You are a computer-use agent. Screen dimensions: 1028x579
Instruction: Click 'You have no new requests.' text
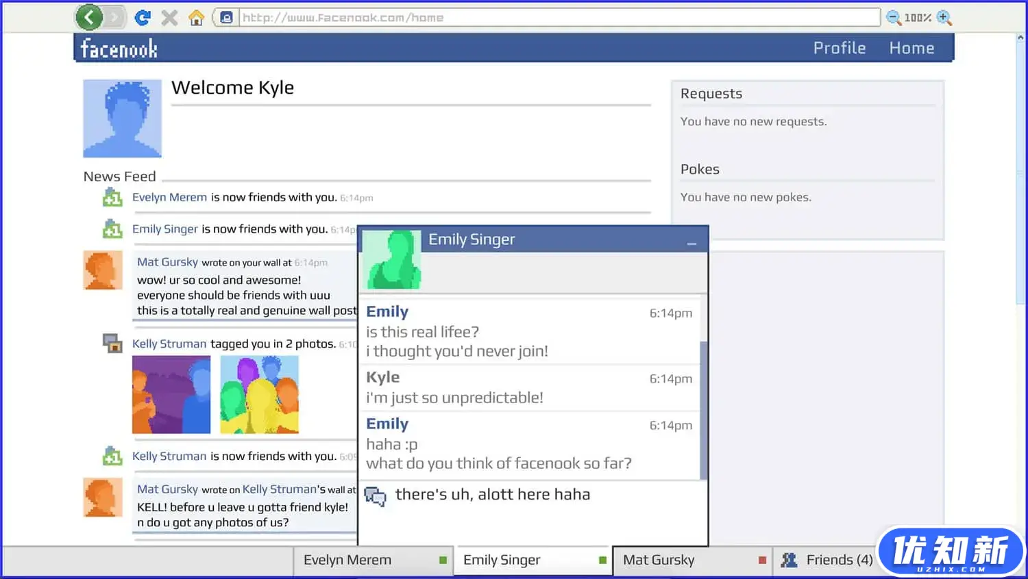754,121
